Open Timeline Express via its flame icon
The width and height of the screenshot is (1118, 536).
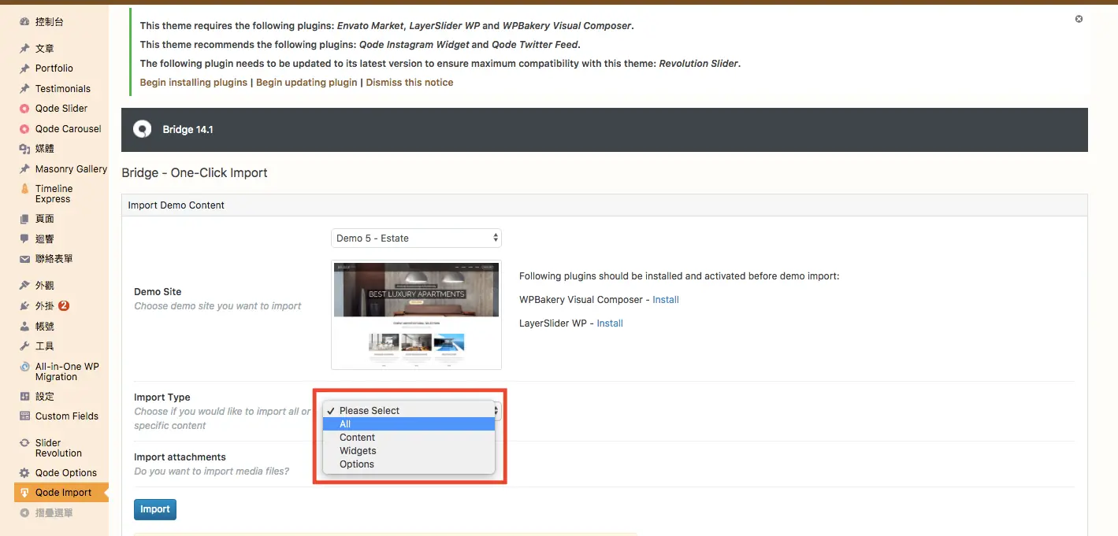coord(24,189)
